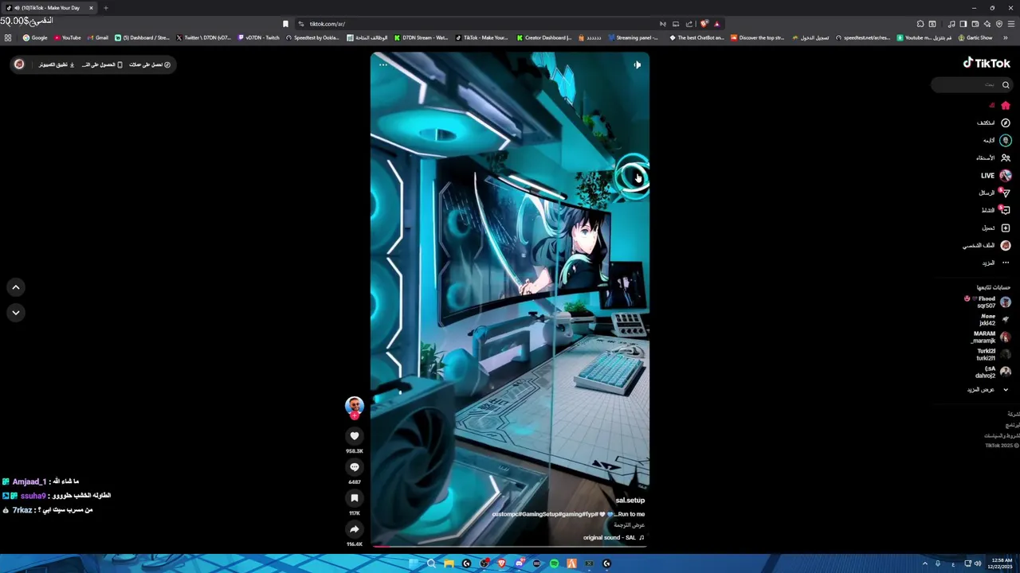Open Following sidebar item icon
The width and height of the screenshot is (1020, 573).
pos(1006,140)
